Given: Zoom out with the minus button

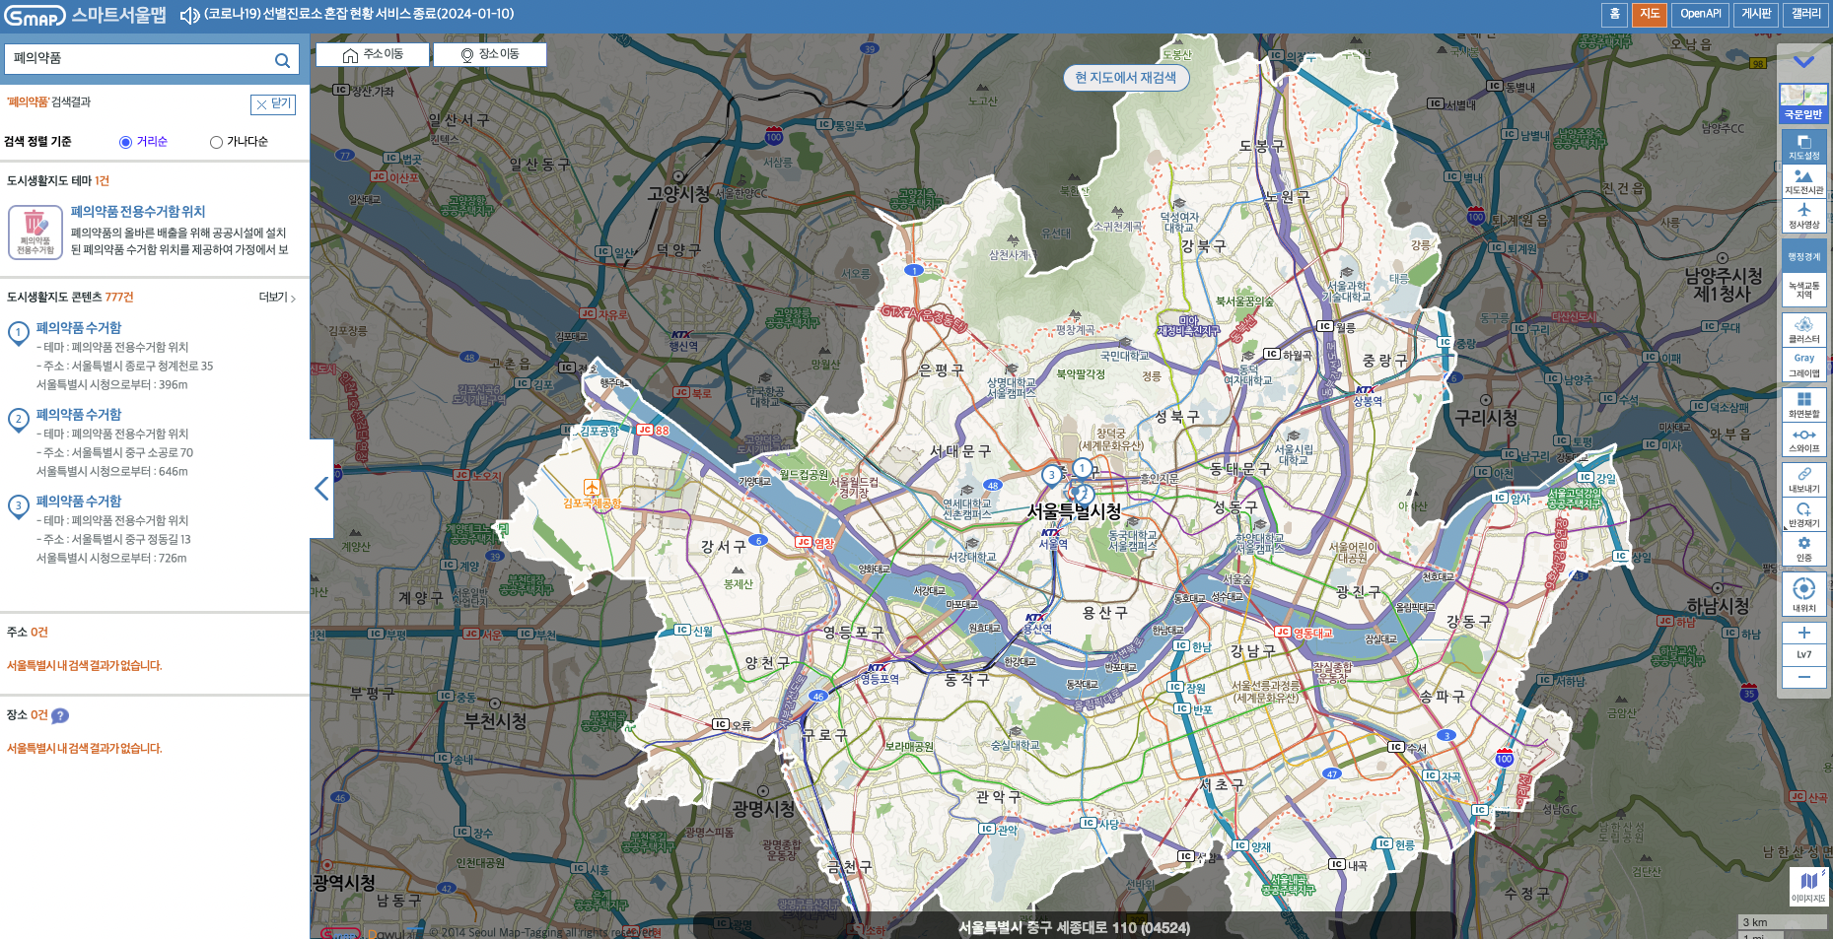Looking at the screenshot, I should pyautogui.click(x=1803, y=677).
